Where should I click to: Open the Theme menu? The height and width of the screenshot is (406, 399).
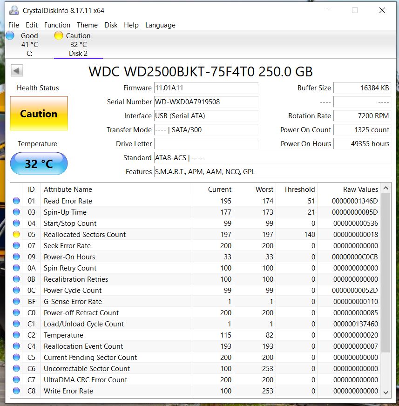[87, 25]
